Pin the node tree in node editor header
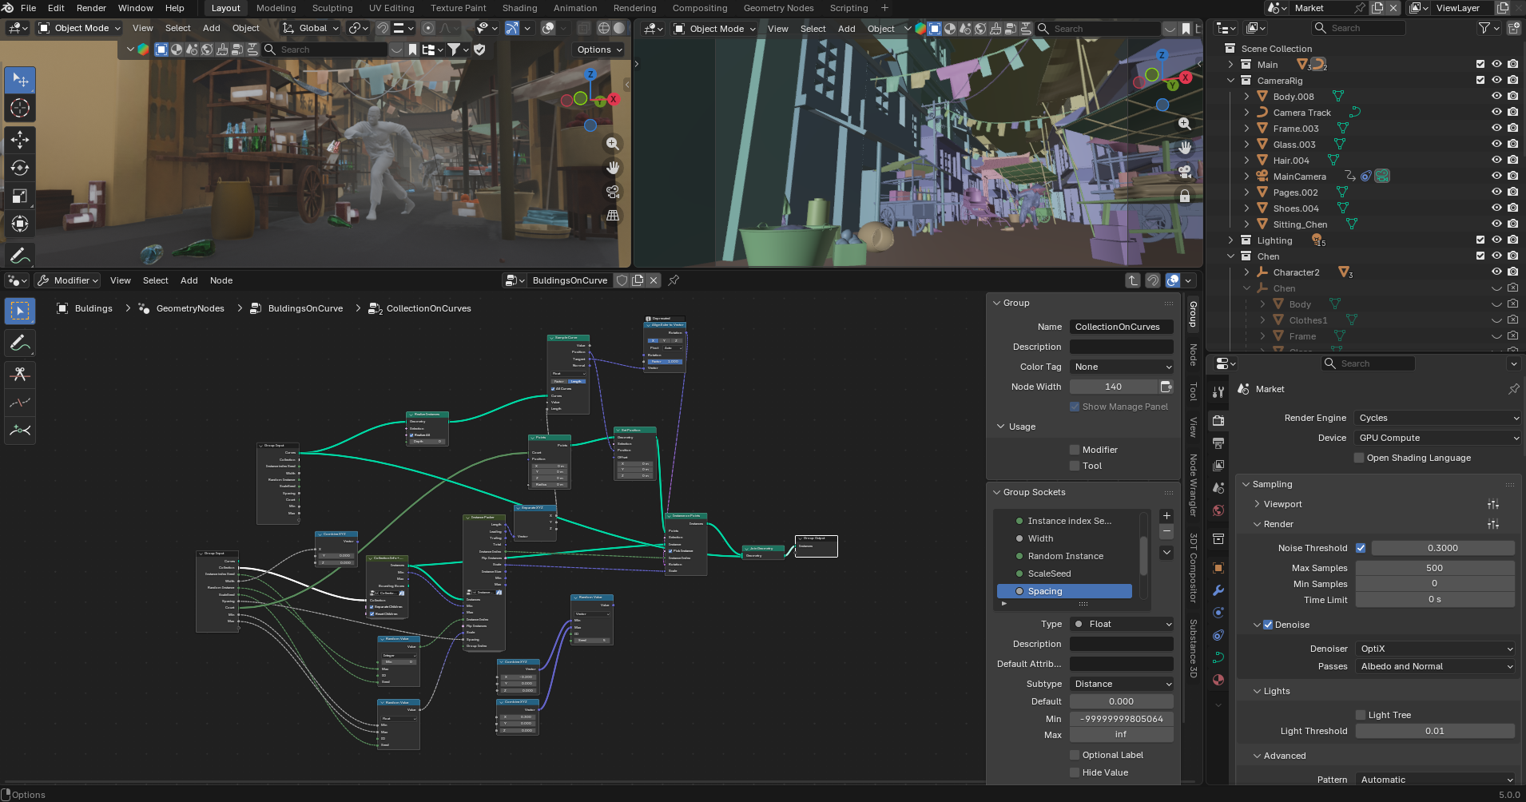This screenshot has height=802, width=1526. [674, 280]
